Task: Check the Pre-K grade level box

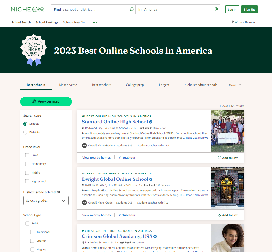Action: pyautogui.click(x=27, y=155)
